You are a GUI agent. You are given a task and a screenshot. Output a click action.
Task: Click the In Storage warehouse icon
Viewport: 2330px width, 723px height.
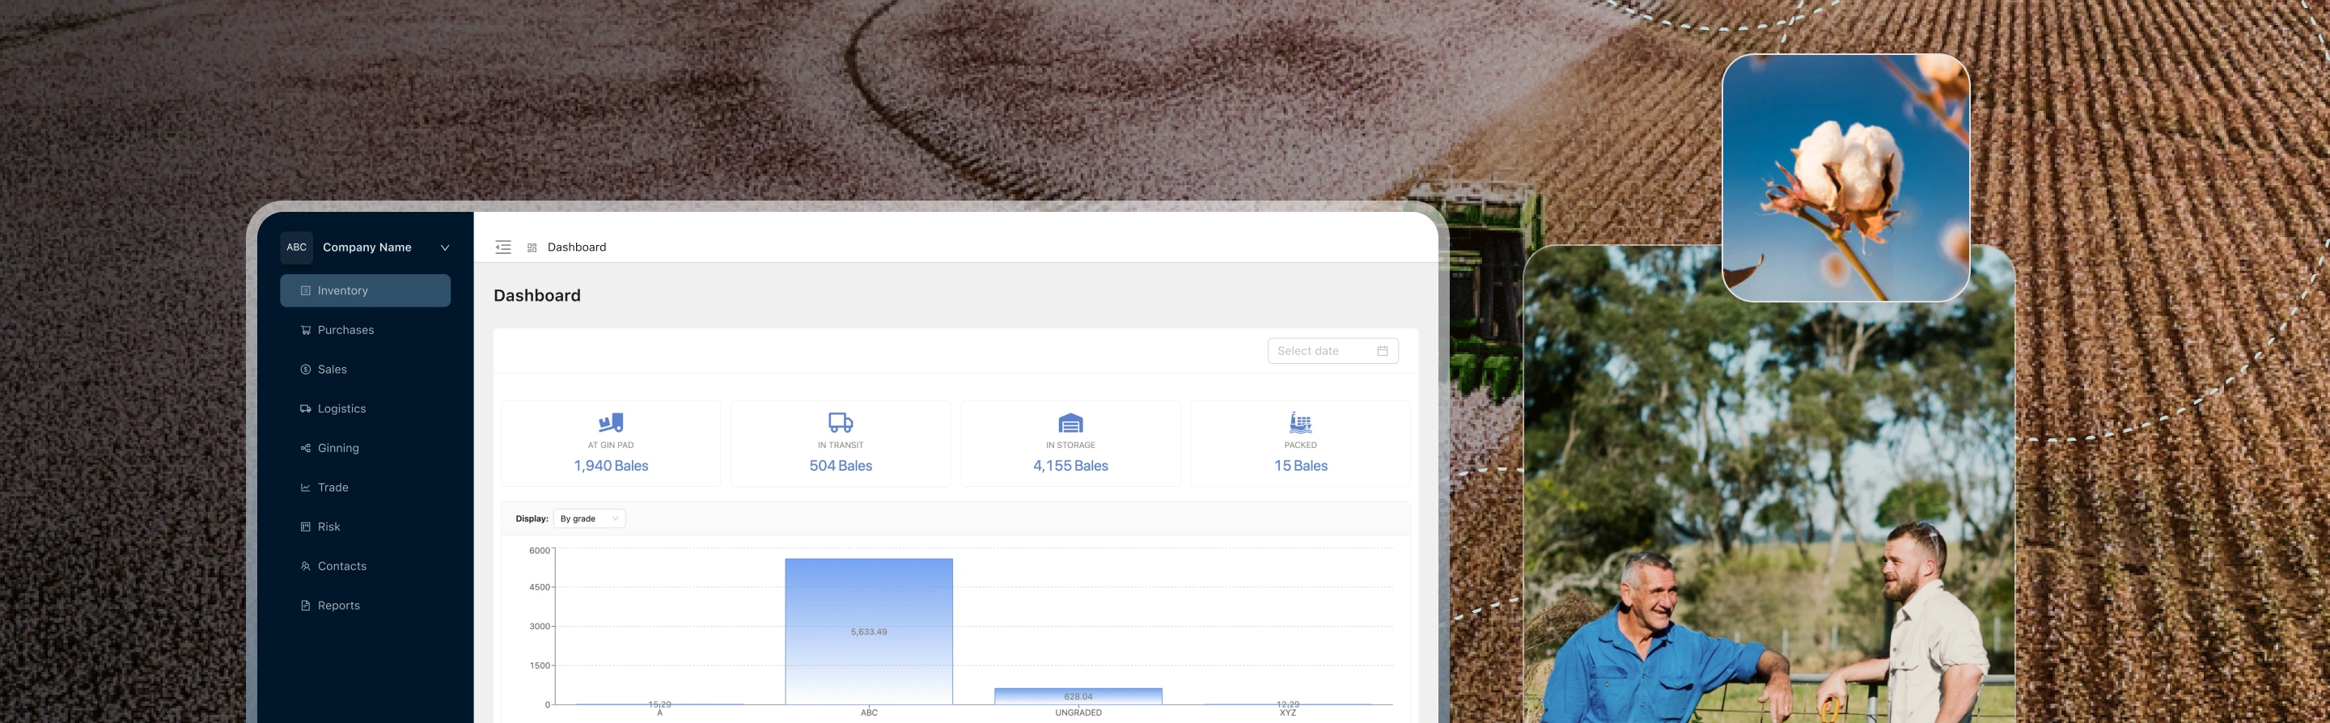click(x=1071, y=422)
